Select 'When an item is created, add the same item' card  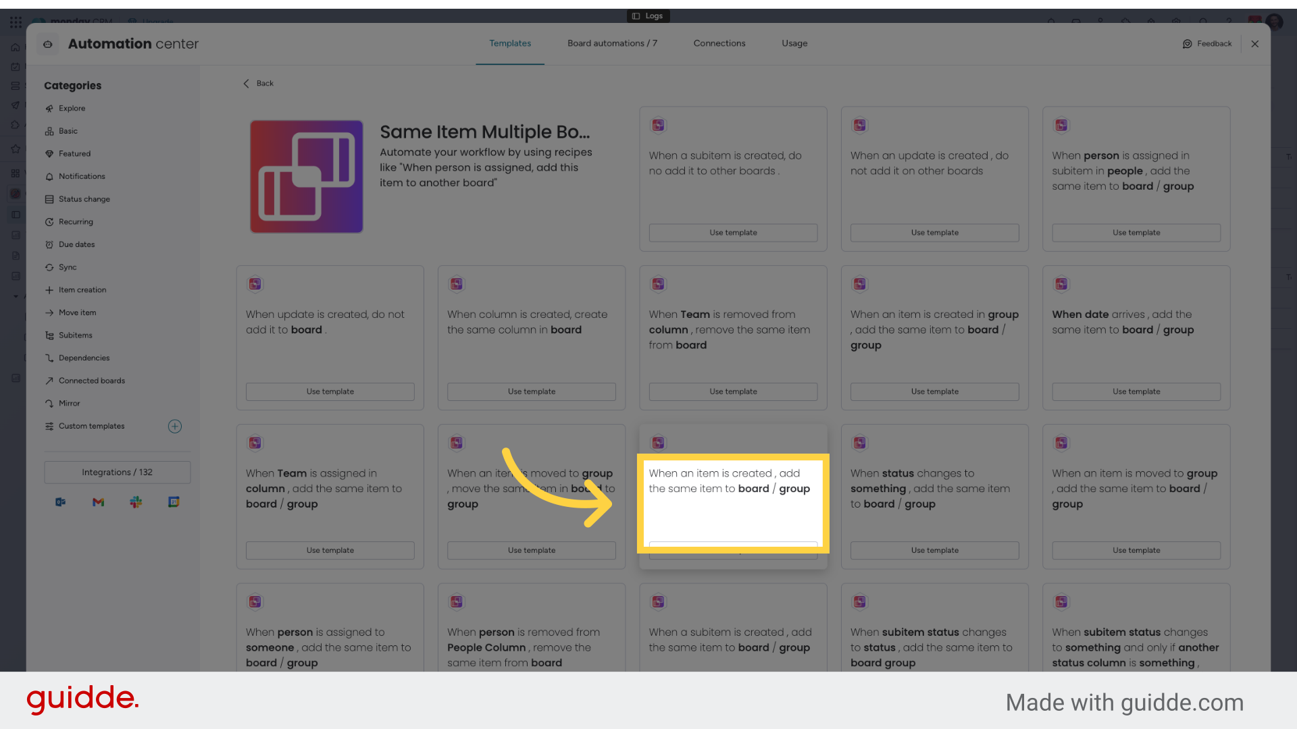[x=733, y=497]
